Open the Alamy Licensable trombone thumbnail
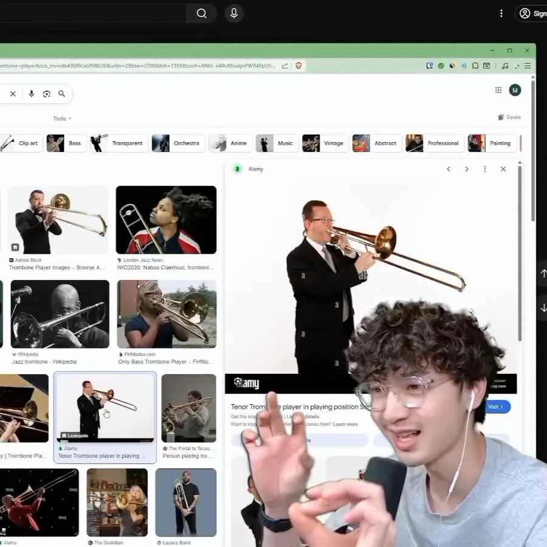The height and width of the screenshot is (547, 547). 105,408
